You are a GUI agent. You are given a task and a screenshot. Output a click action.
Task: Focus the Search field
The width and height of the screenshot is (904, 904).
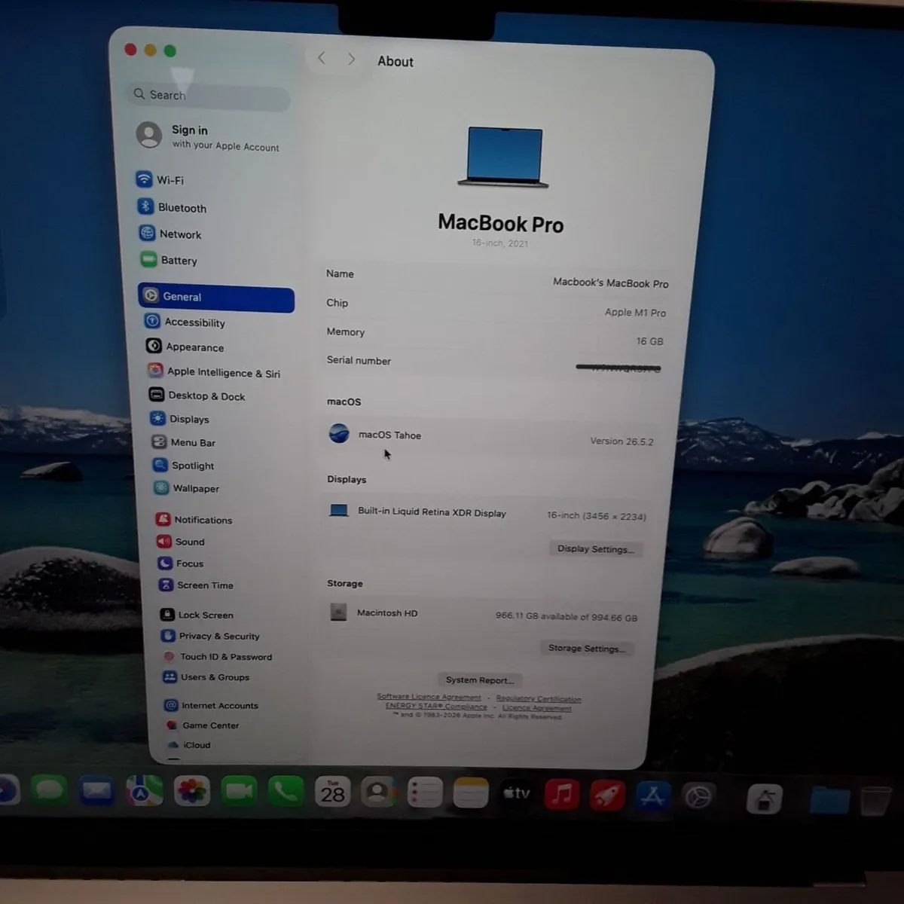(x=208, y=95)
